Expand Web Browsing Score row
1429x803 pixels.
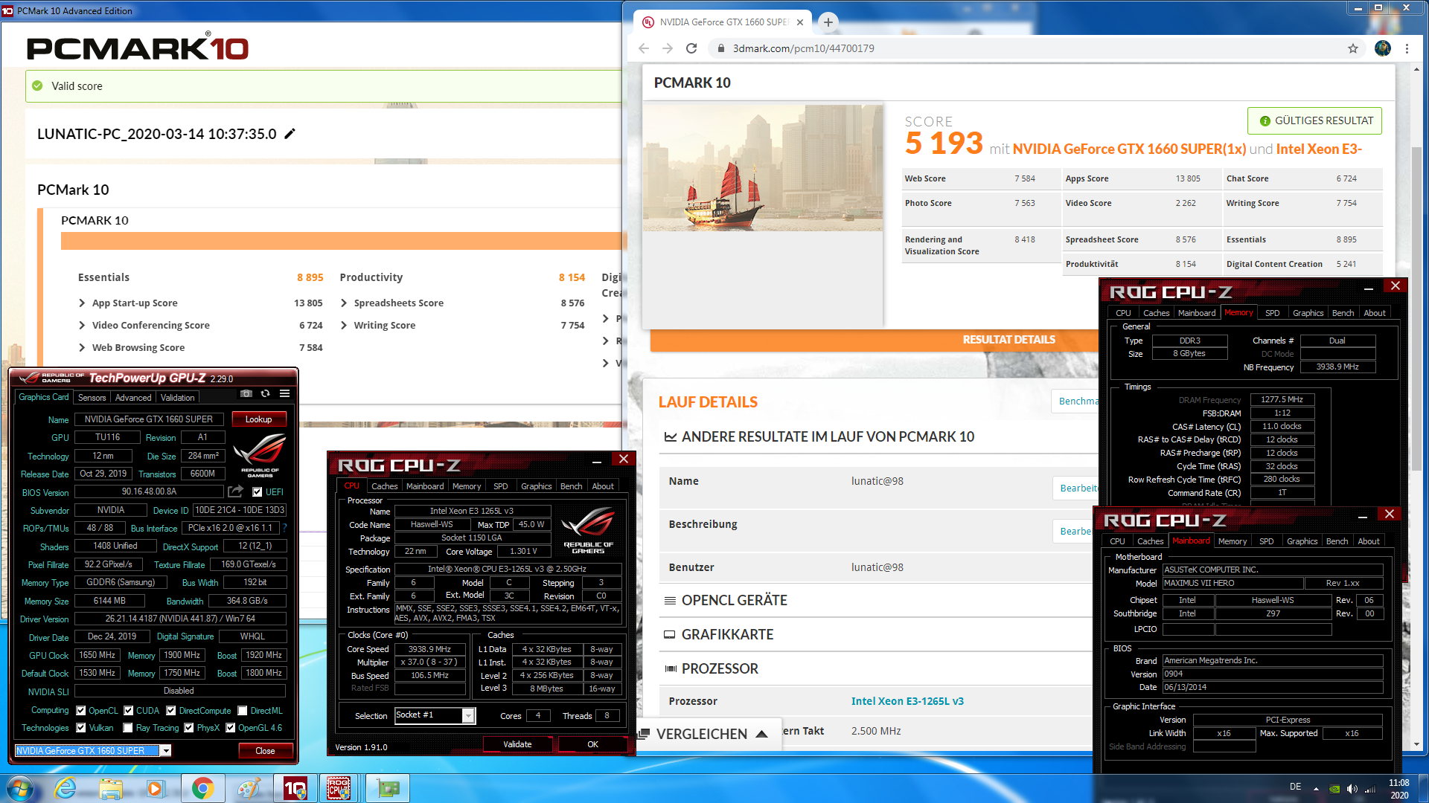tap(82, 348)
